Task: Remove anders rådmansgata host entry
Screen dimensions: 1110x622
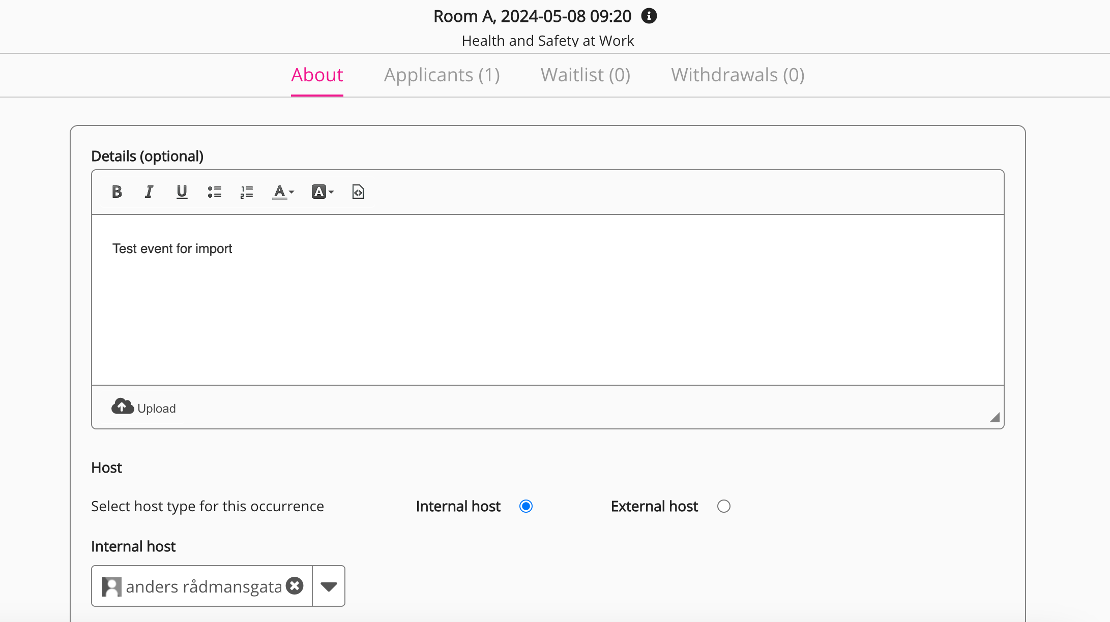Action: click(x=295, y=585)
